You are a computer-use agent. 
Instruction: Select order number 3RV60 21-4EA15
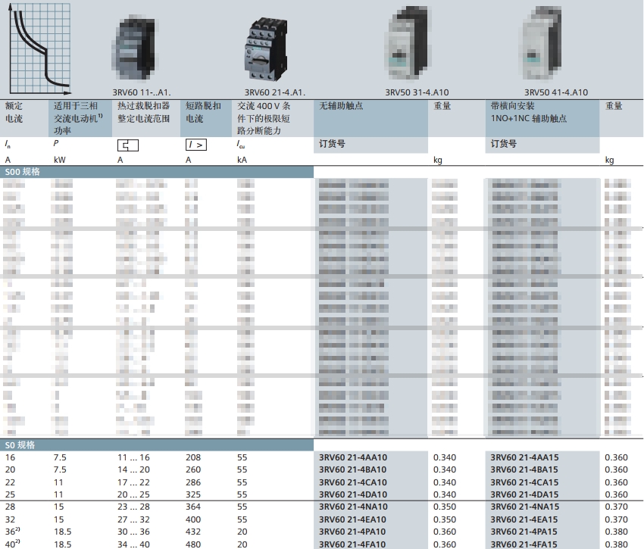pos(524,519)
